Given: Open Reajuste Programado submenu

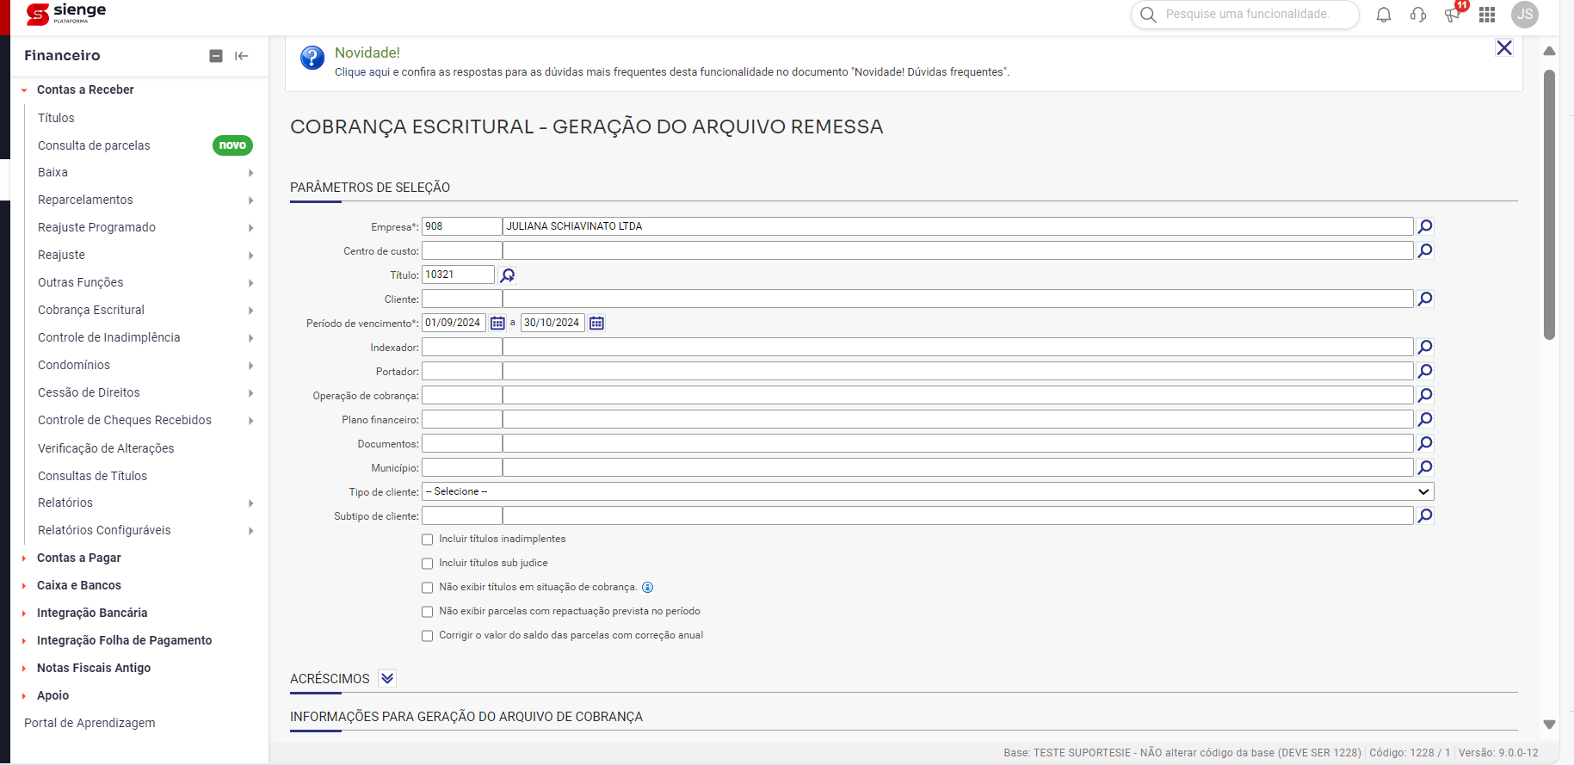Looking at the screenshot, I should (96, 227).
